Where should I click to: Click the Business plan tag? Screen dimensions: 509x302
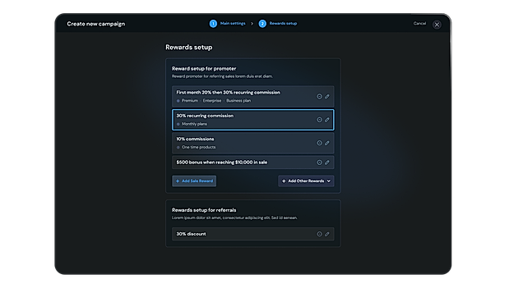[238, 100]
